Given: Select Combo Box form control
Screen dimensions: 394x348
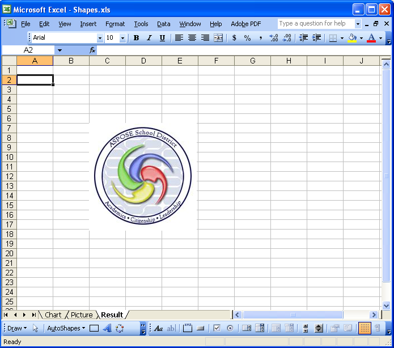Looking at the screenshot, I should pos(260,328).
